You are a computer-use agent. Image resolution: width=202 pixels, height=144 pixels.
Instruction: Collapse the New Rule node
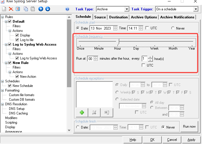6,63
